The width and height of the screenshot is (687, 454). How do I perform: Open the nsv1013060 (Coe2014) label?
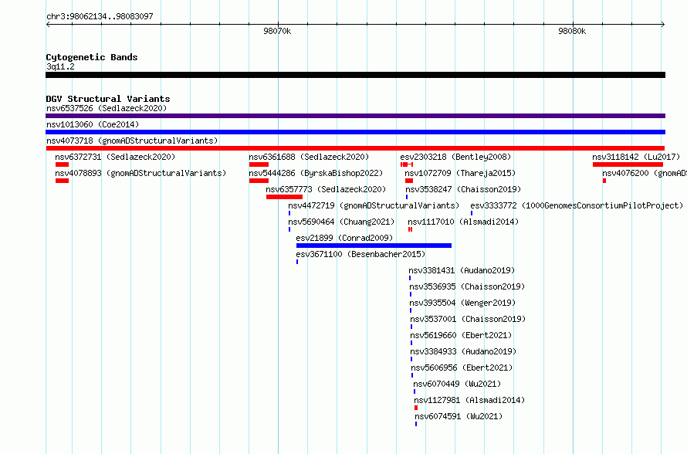coord(93,124)
